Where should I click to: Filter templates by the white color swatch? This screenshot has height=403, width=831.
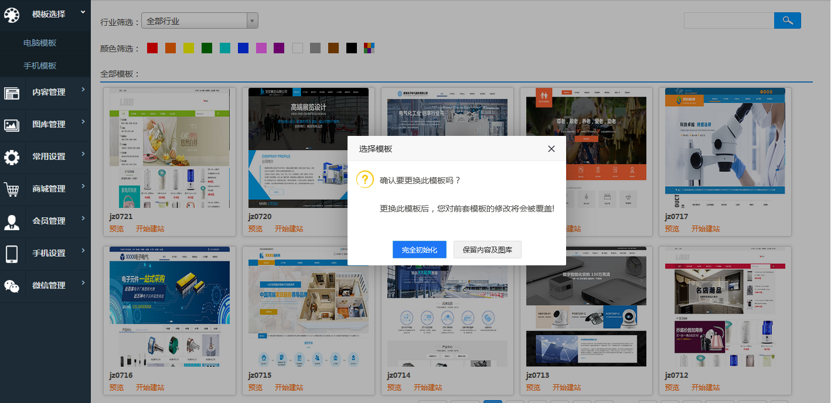(x=297, y=48)
